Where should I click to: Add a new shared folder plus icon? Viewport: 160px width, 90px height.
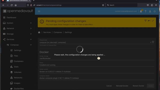point(153,42)
